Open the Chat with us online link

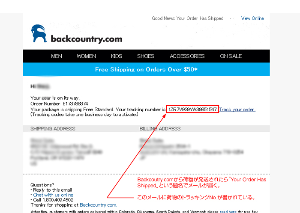[x=53, y=195]
